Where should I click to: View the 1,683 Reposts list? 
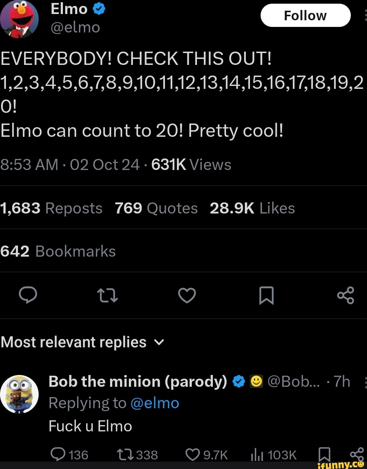coord(51,208)
